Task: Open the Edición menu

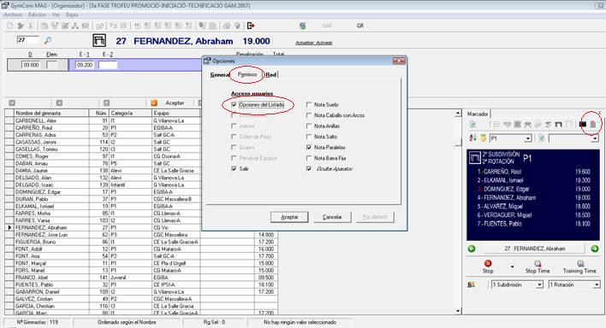Action: point(37,15)
